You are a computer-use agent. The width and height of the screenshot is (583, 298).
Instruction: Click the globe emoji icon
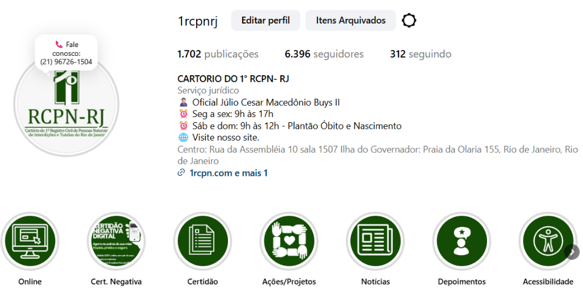point(183,138)
